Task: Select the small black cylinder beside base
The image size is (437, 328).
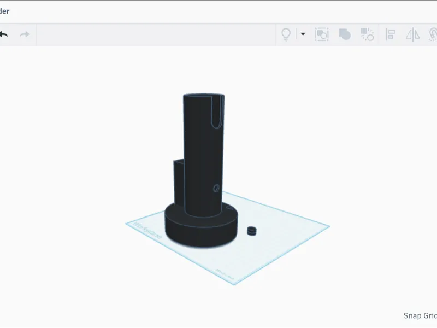Action: pos(252,231)
